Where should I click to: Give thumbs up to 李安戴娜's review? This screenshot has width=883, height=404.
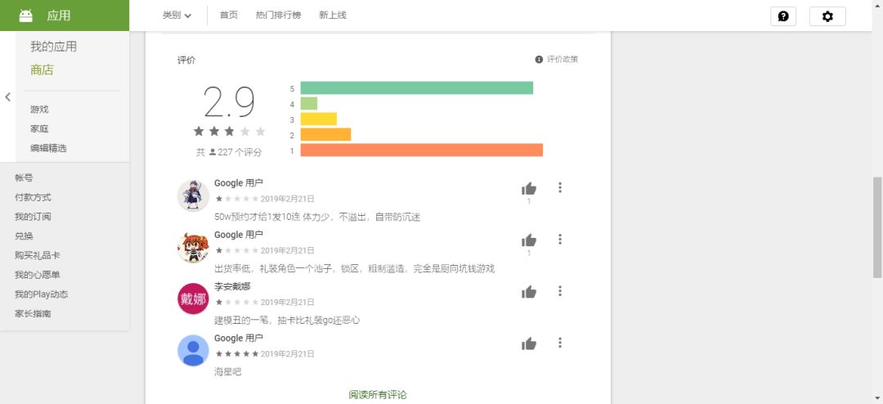coord(529,292)
